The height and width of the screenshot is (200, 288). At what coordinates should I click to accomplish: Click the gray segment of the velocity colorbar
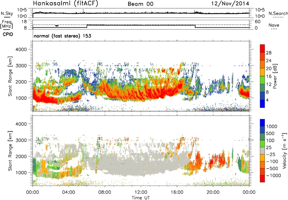click(262, 151)
